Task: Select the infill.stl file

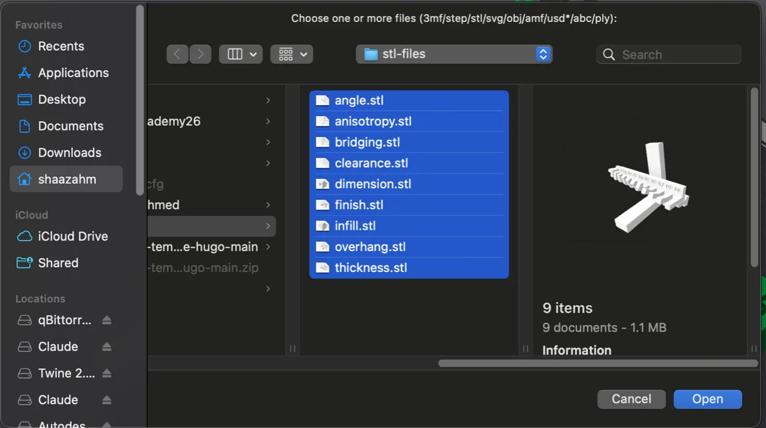Action: (409, 226)
